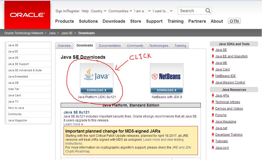The width and height of the screenshot is (262, 160).
Task: Open the 'I want to...' dropdown
Action: (x=163, y=11)
